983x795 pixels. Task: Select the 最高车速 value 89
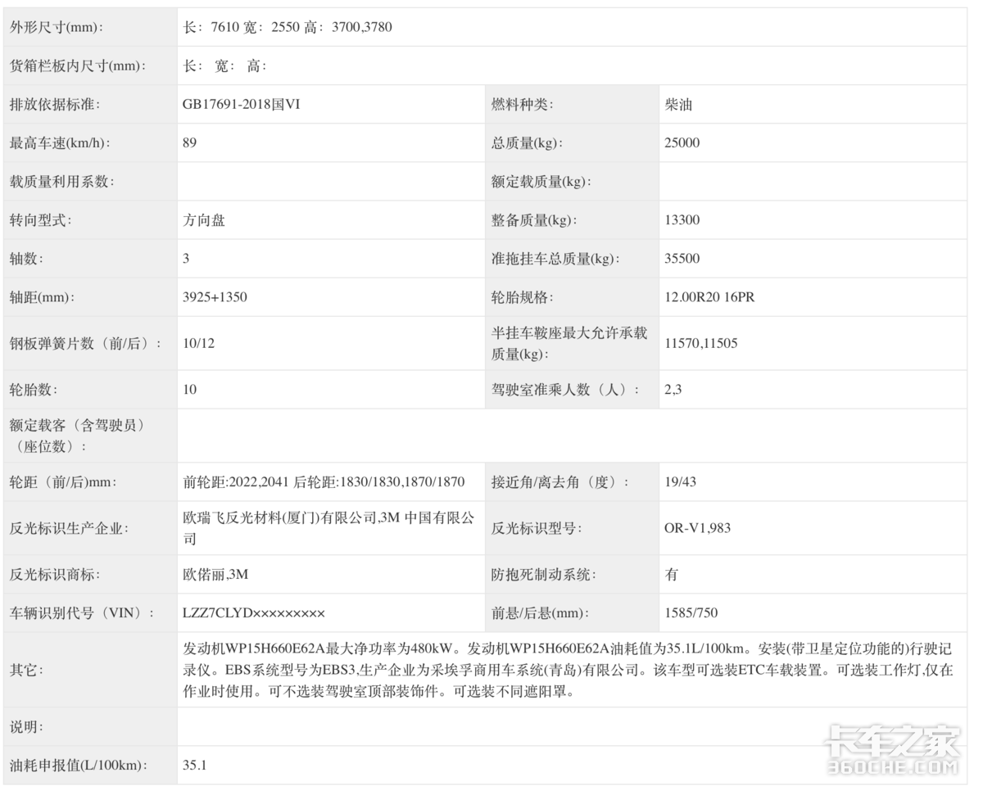(x=188, y=142)
